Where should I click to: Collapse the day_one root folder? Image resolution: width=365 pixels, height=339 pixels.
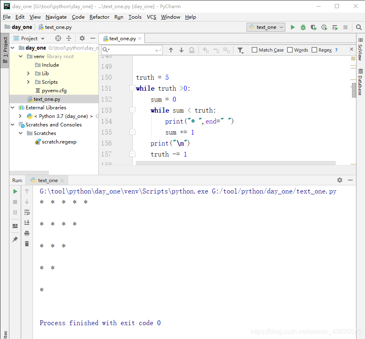tap(13, 48)
